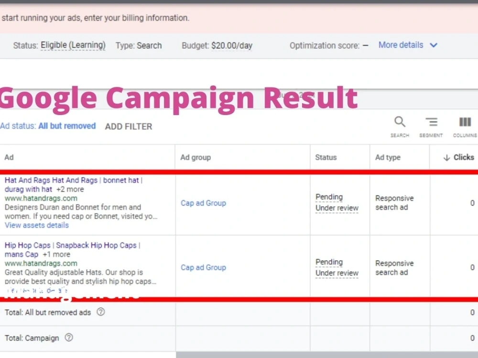Screen dimensions: 478x358
Task: Click Under review status of Hip Hop Caps ad
Action: point(337,273)
